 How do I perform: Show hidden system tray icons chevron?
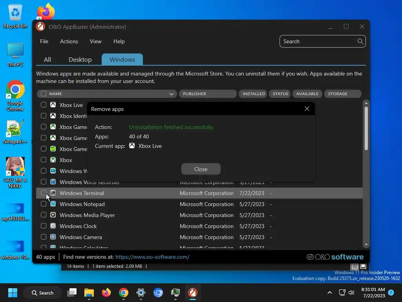(x=330, y=293)
